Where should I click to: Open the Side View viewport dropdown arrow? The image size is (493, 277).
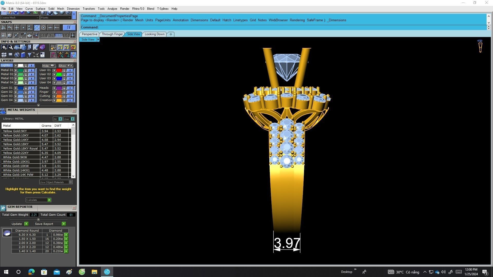click(x=98, y=39)
